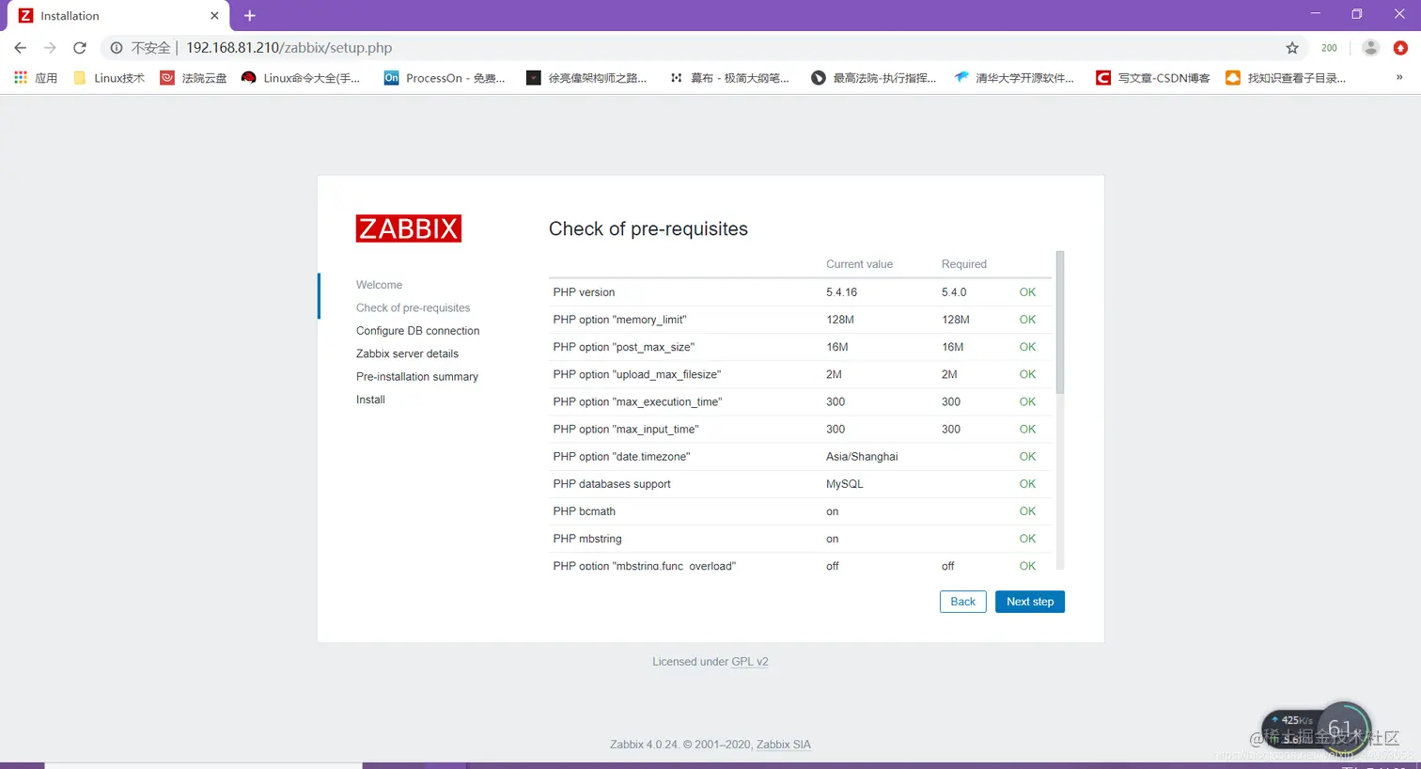1421x769 pixels.
Task: Open a new browser tab
Action: (250, 16)
